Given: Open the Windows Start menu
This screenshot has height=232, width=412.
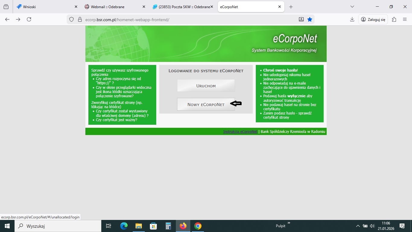Looking at the screenshot, I should pos(7,226).
